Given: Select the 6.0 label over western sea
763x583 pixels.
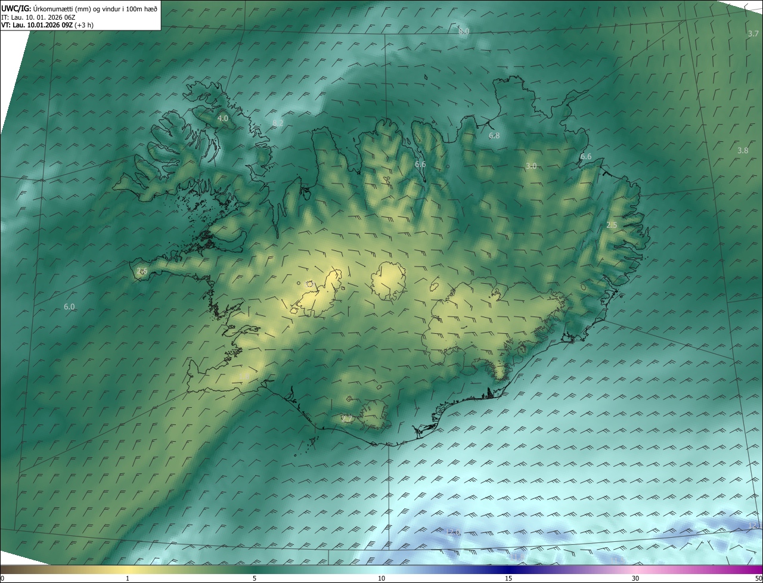Looking at the screenshot, I should pos(69,306).
